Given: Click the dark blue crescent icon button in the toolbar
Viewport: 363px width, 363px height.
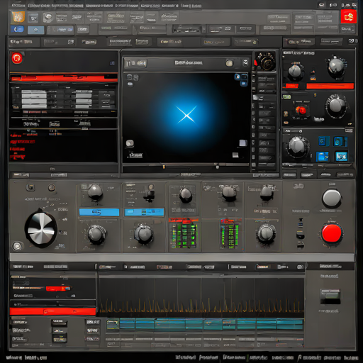Looking at the screenshot, I should coord(17,29).
